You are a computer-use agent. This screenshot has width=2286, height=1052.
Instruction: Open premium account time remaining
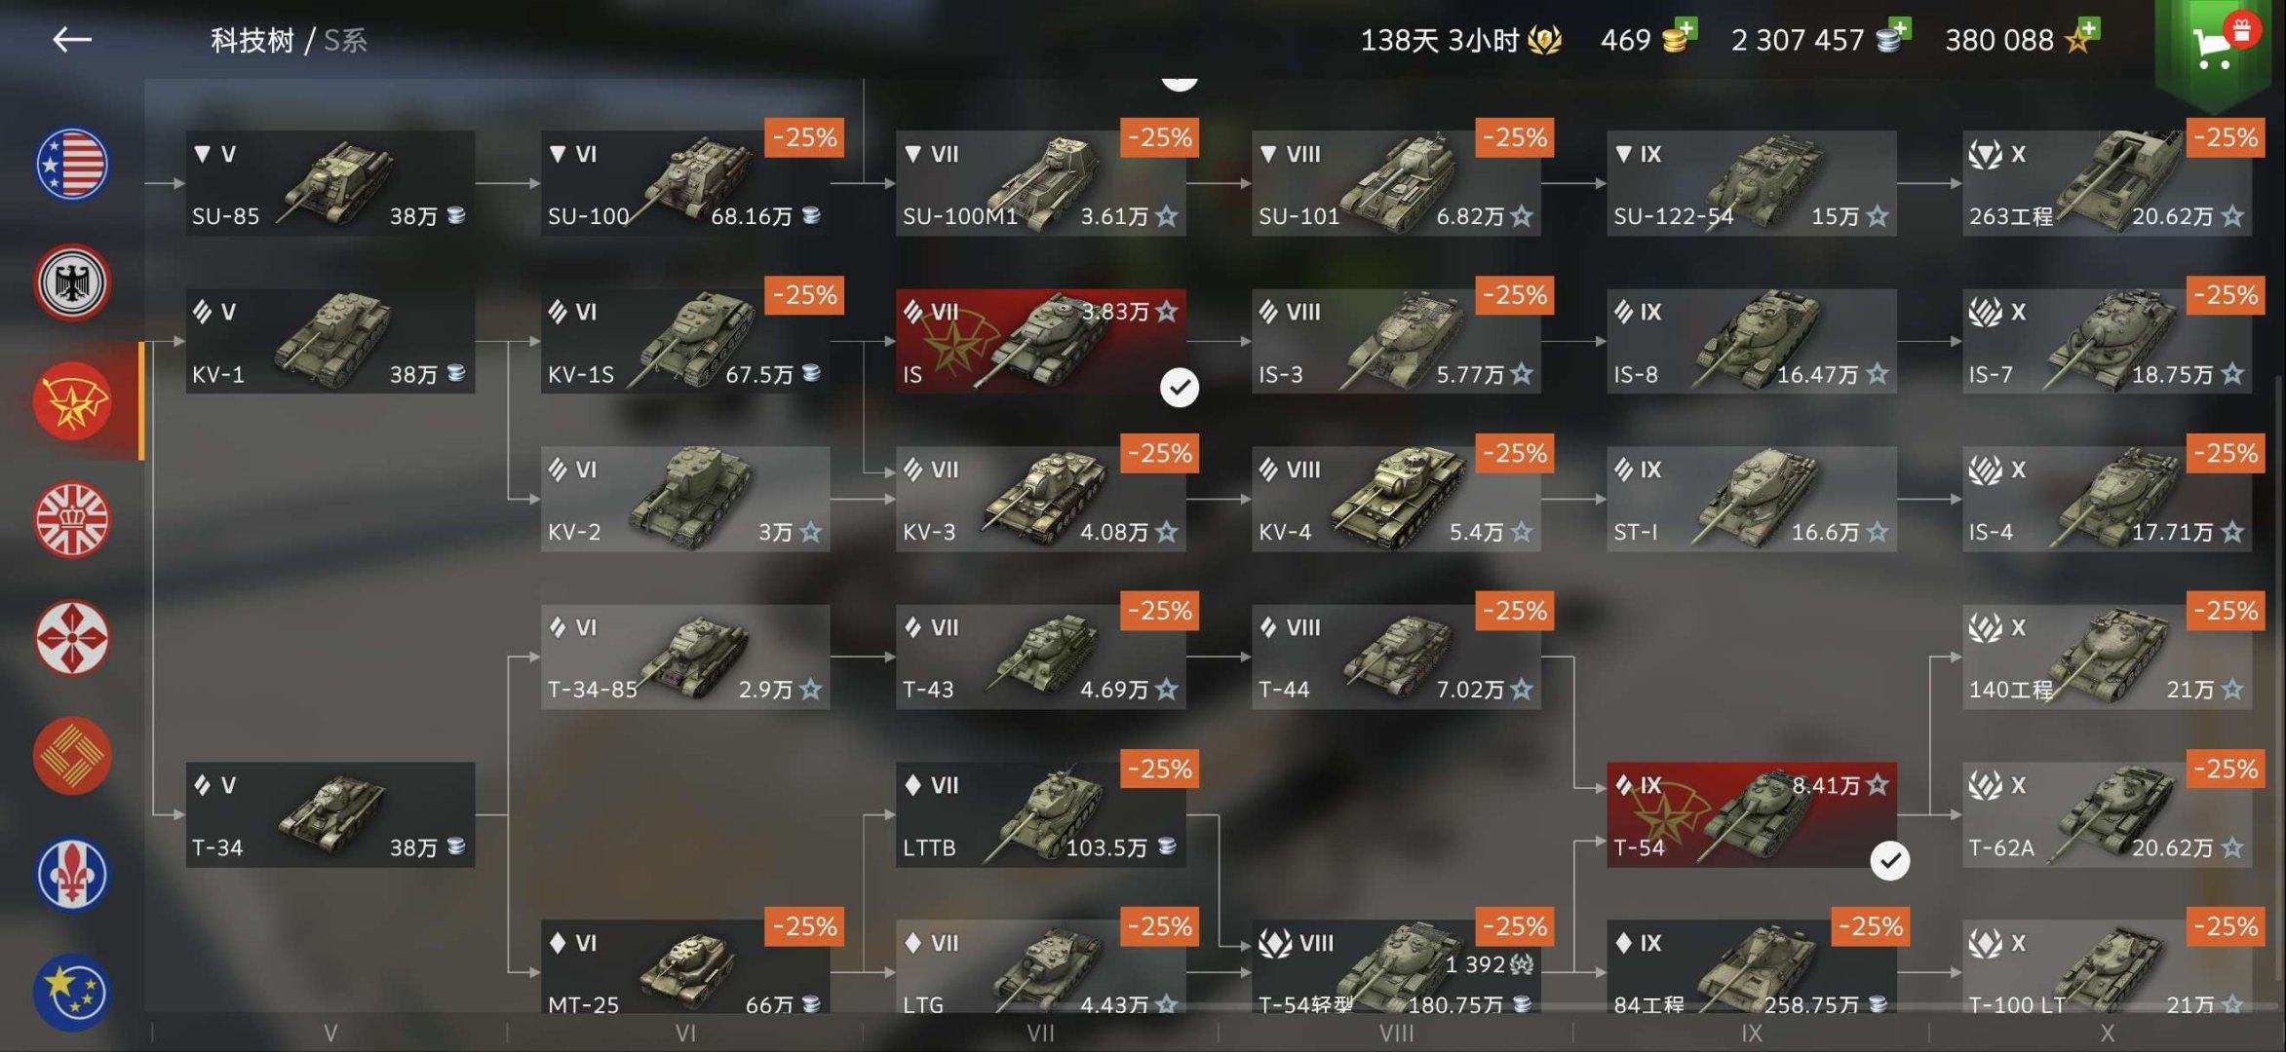point(1460,40)
